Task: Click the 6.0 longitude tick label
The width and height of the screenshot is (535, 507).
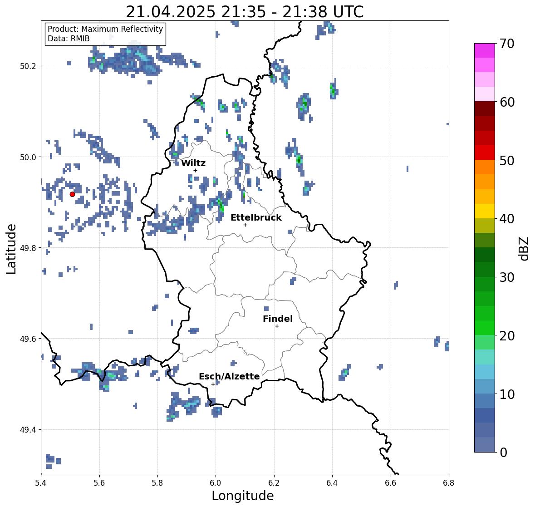Action: 216,483
